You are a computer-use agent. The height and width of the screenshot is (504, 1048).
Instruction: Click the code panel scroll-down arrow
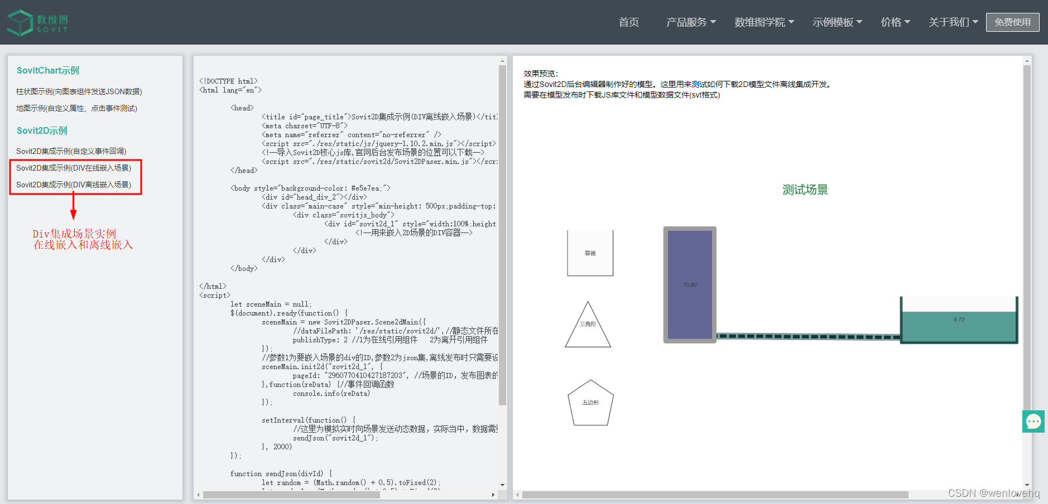click(x=502, y=485)
